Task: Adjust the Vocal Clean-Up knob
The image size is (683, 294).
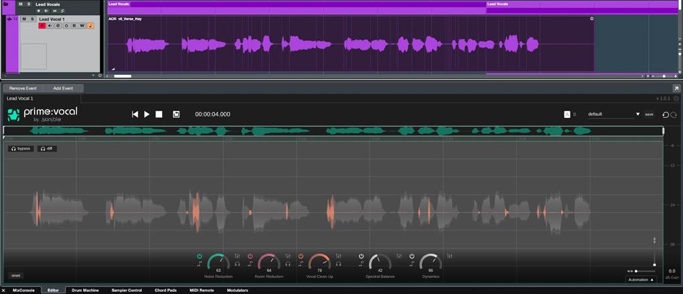Action: tap(319, 262)
